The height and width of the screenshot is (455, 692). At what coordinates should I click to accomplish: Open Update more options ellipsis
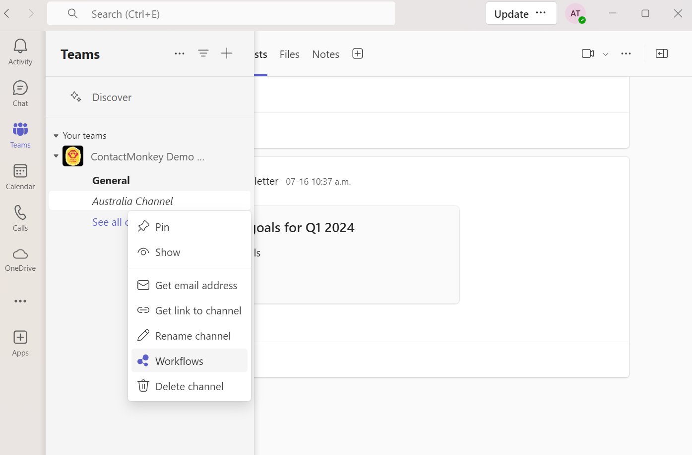tap(541, 13)
